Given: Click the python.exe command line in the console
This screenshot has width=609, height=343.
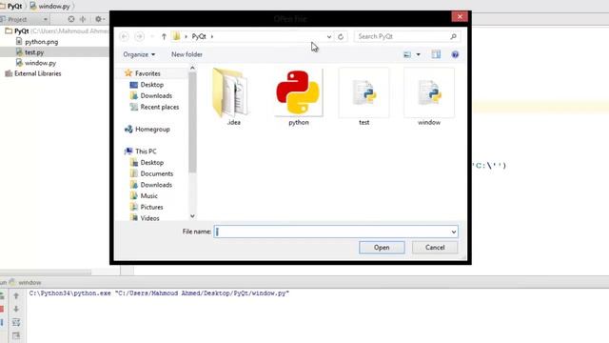Looking at the screenshot, I should pos(159,293).
